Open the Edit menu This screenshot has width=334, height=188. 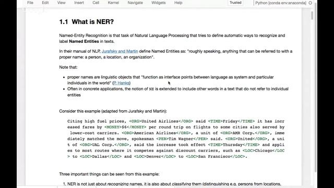click(45, 3)
